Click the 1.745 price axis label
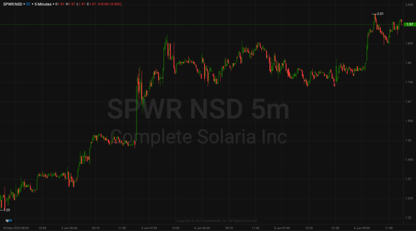 click(409, 82)
